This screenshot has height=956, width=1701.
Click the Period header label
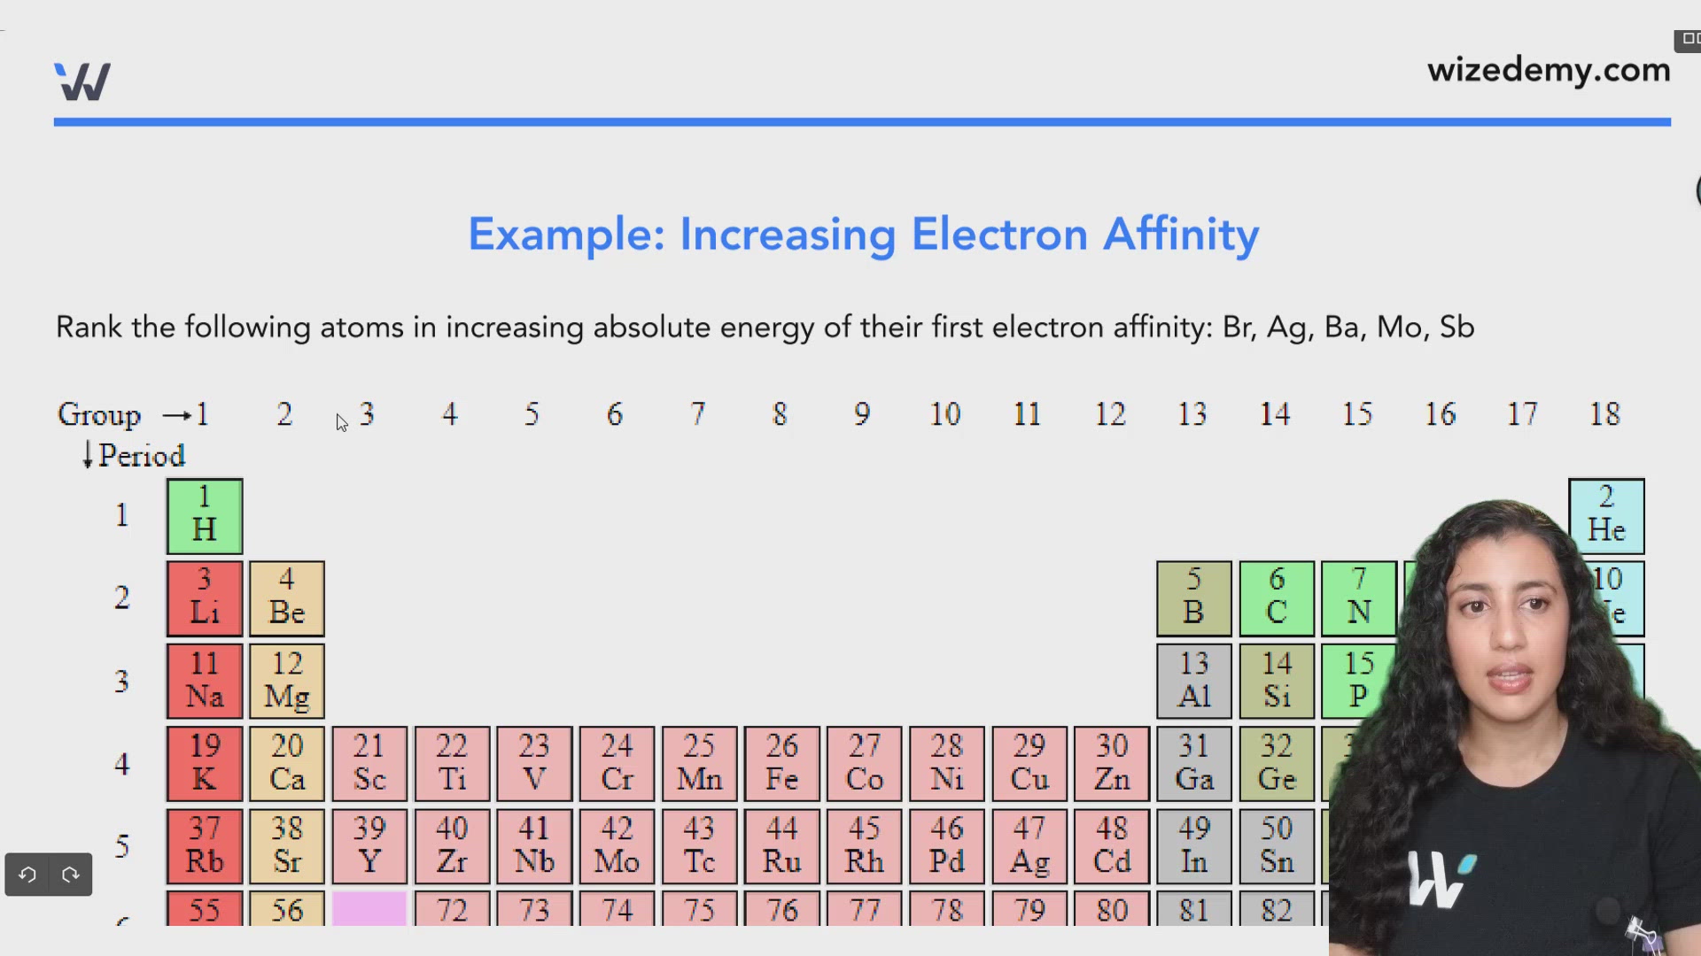click(142, 456)
